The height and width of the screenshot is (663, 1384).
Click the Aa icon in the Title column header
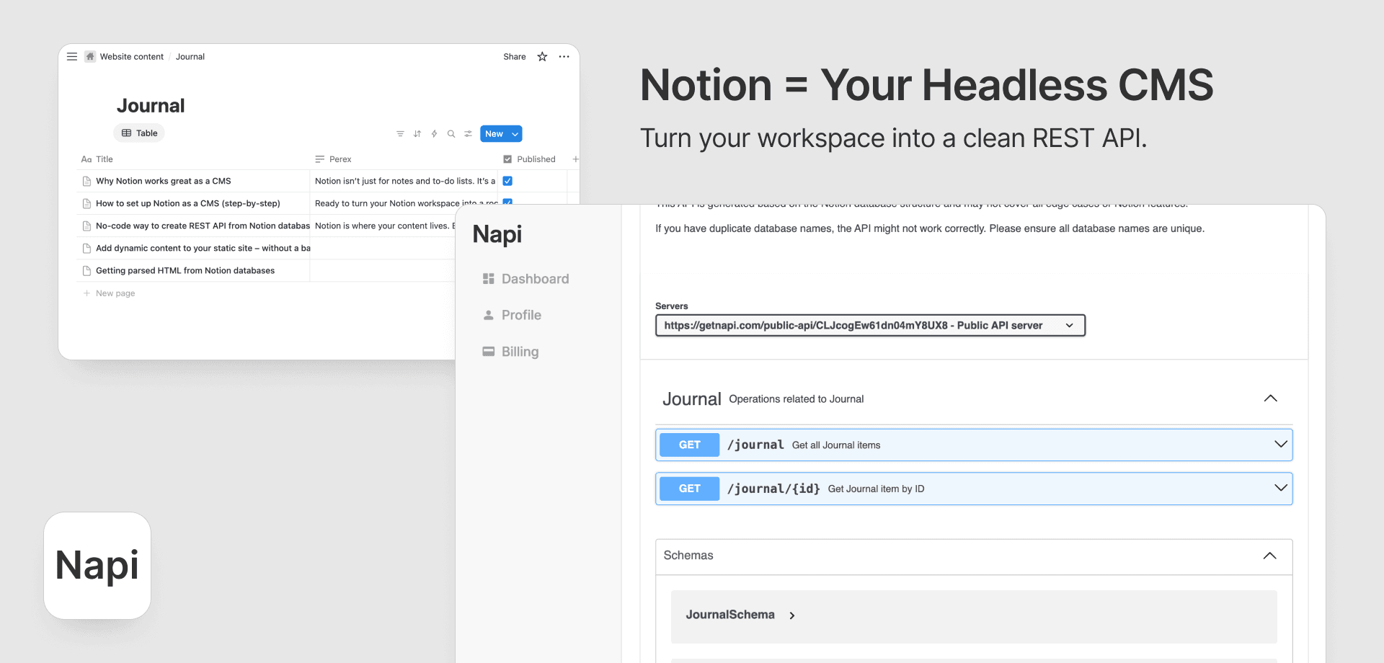[86, 159]
